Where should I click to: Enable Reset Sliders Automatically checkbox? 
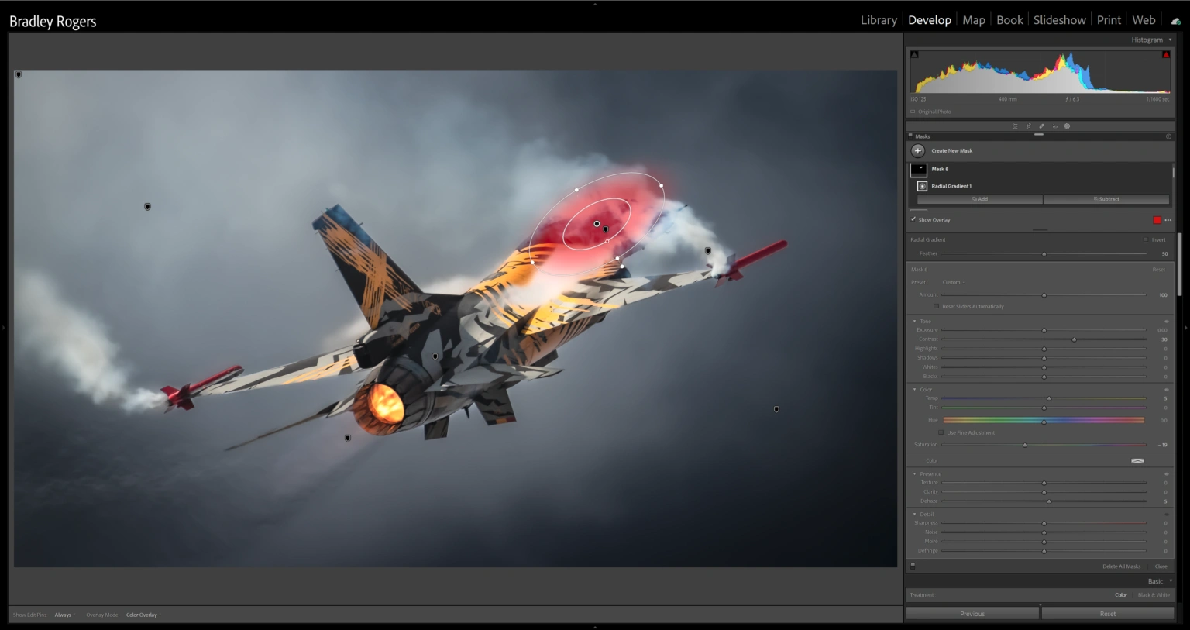[937, 306]
